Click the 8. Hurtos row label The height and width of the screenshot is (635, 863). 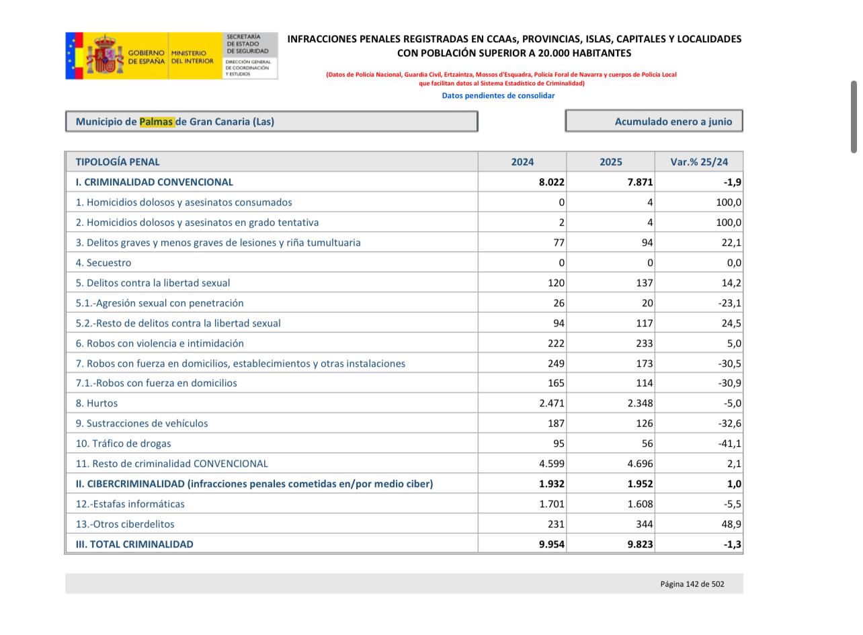click(x=96, y=403)
